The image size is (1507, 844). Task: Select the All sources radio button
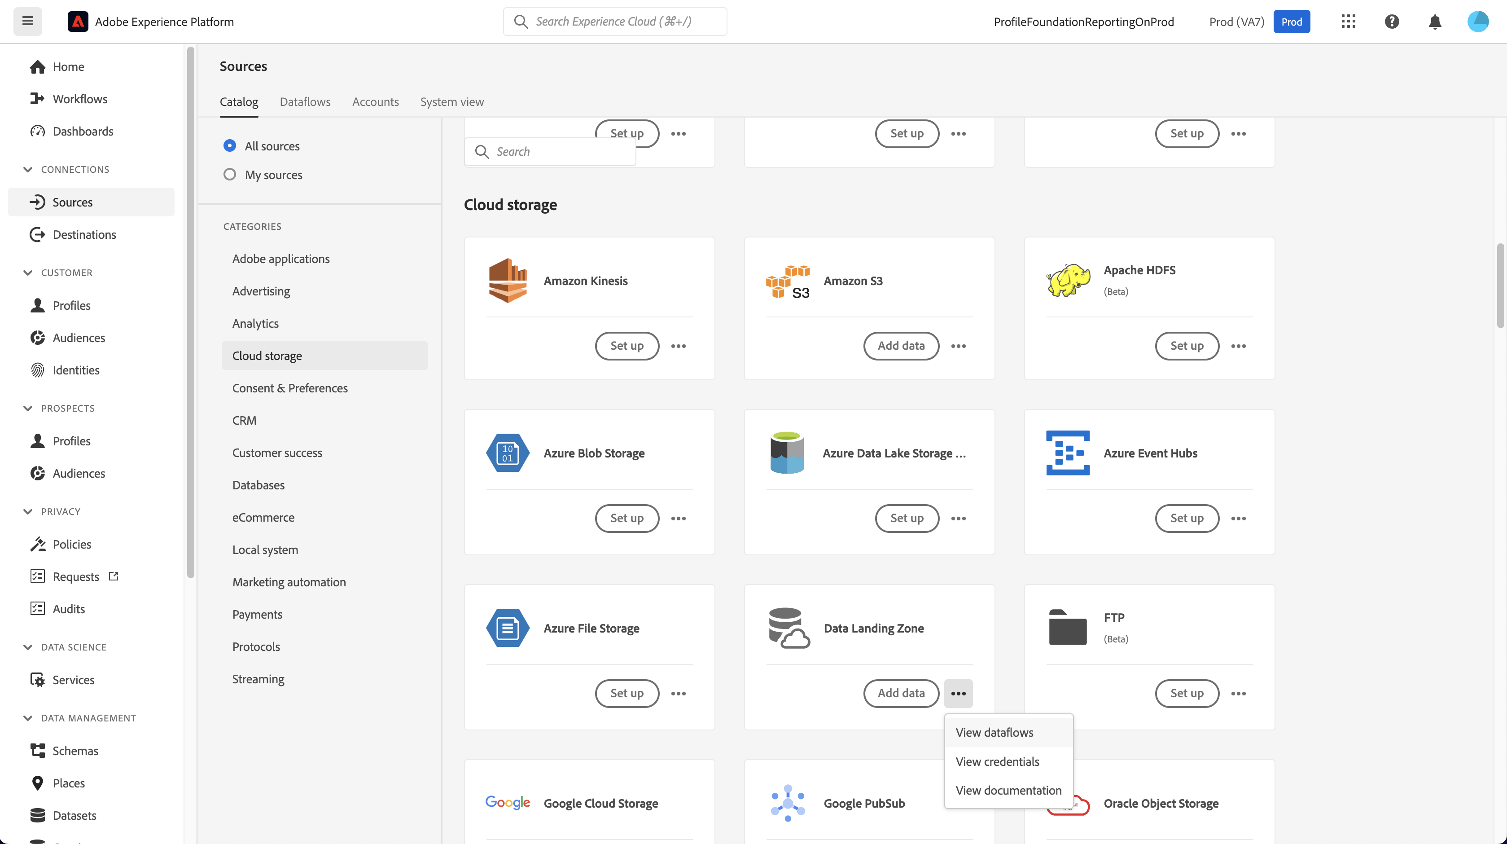pyautogui.click(x=230, y=146)
